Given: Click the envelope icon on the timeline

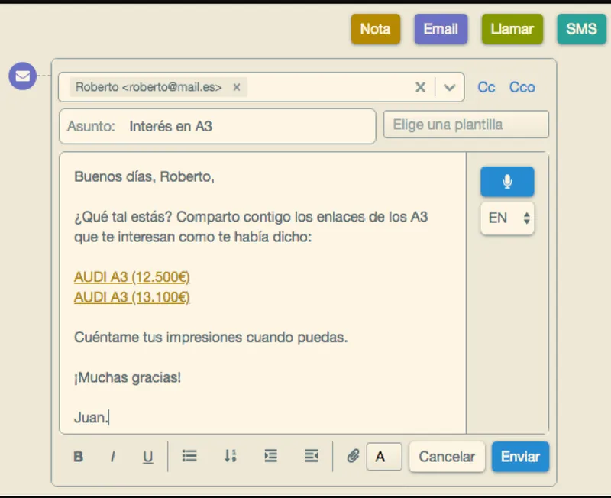Looking at the screenshot, I should pyautogui.click(x=23, y=76).
